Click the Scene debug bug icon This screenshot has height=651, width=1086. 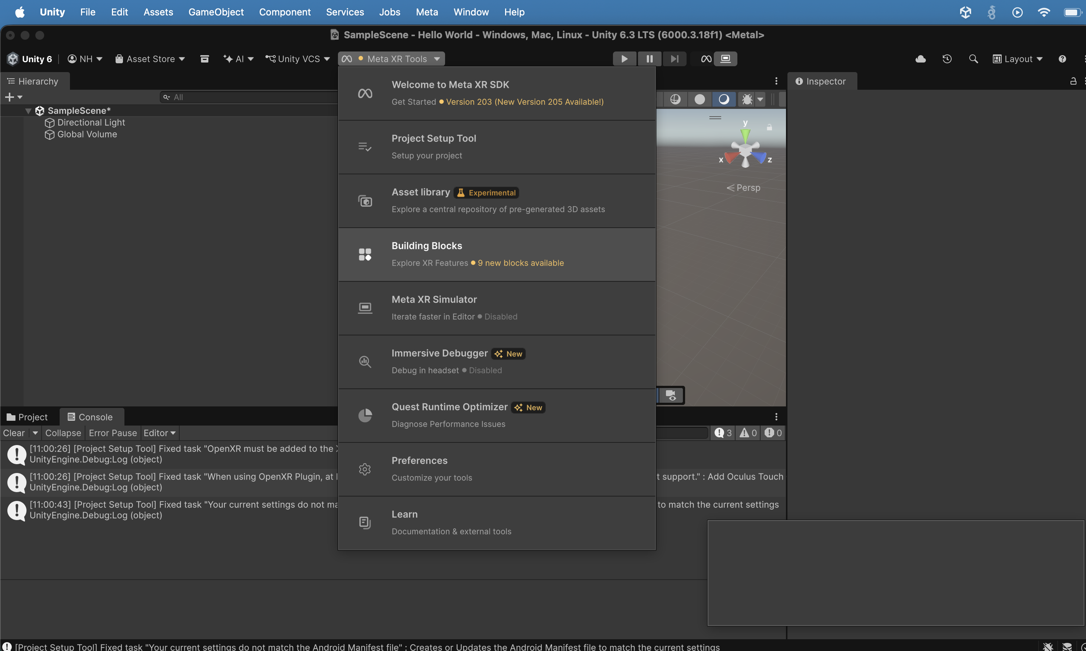point(747,100)
